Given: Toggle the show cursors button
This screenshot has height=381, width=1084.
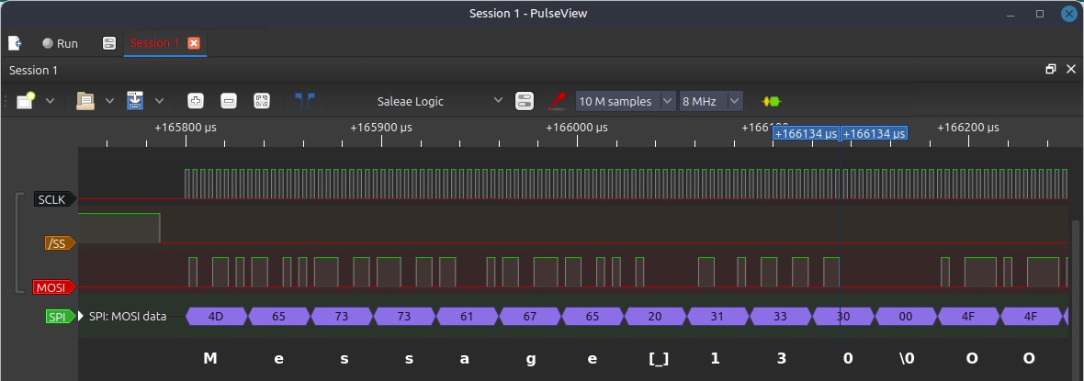Looking at the screenshot, I should click(305, 101).
